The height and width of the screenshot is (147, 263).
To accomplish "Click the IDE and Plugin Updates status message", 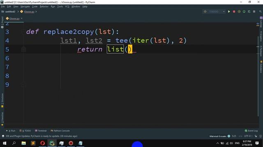I will pyautogui.click(x=42, y=136).
